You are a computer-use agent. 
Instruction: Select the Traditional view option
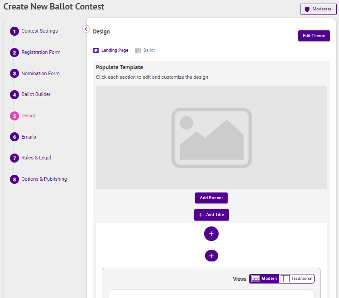pyautogui.click(x=296, y=279)
